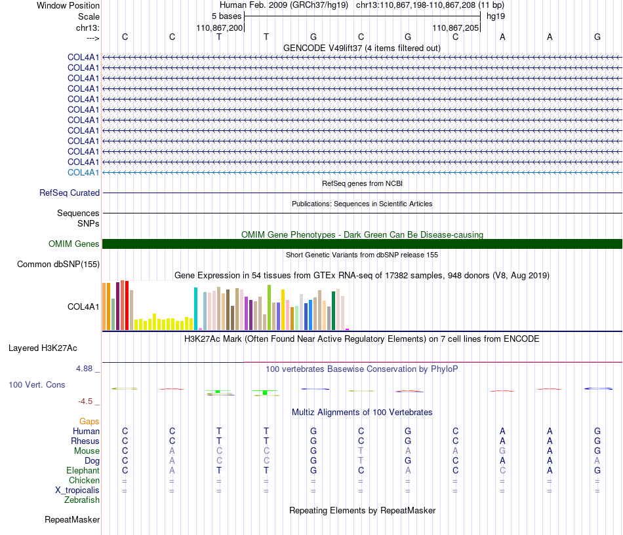Click the Zebrafish species label
623x535 pixels.
[x=82, y=500]
